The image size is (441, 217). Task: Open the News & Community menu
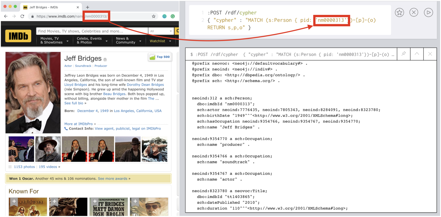pos(129,40)
